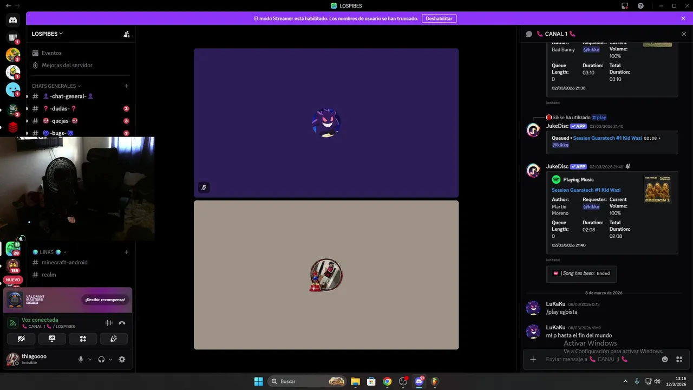Click the @kikke mention in the queued message
Viewport: 693px width, 390px height.
point(560,145)
